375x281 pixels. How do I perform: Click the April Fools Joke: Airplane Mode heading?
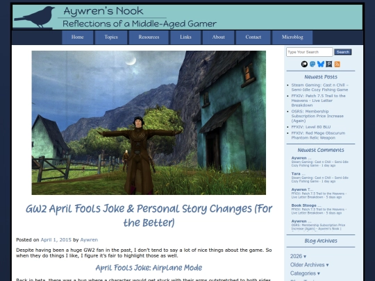[149, 268]
